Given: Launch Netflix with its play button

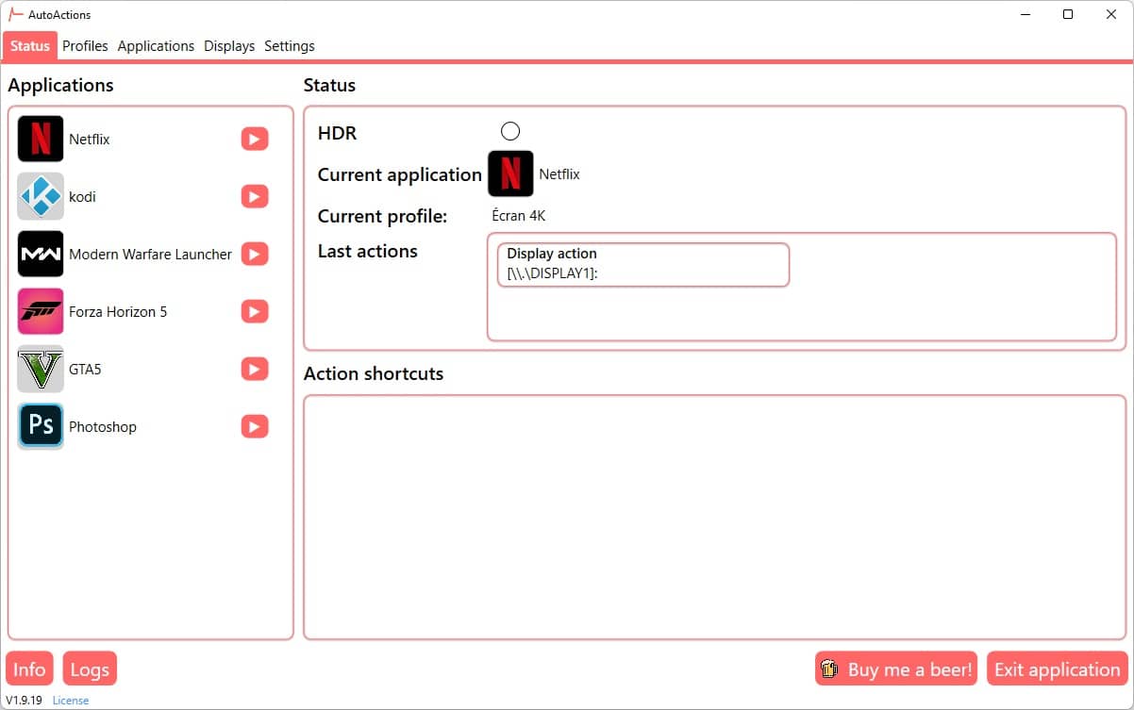Looking at the screenshot, I should [x=255, y=139].
